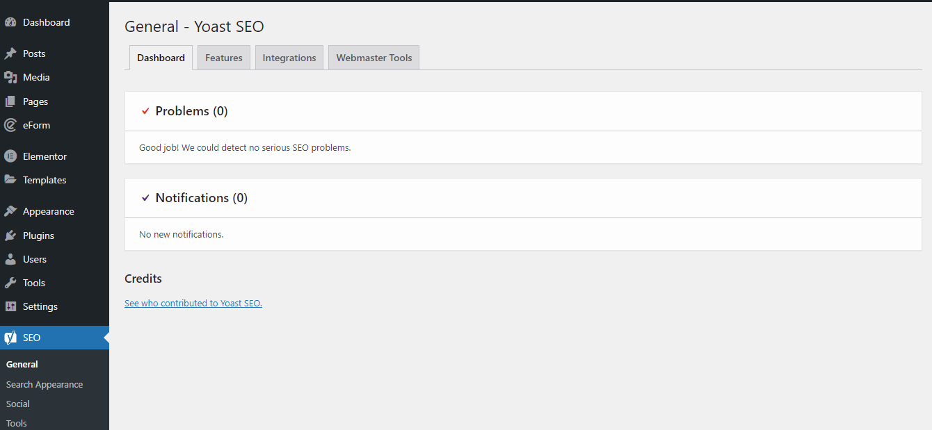Open the Settings menu label
This screenshot has width=932, height=430.
click(x=40, y=306)
